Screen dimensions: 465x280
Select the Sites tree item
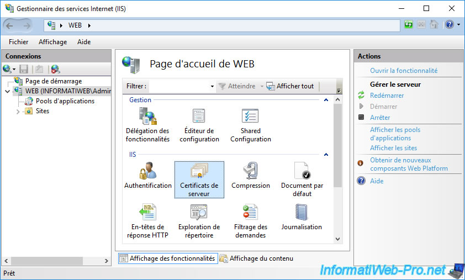[x=42, y=111]
